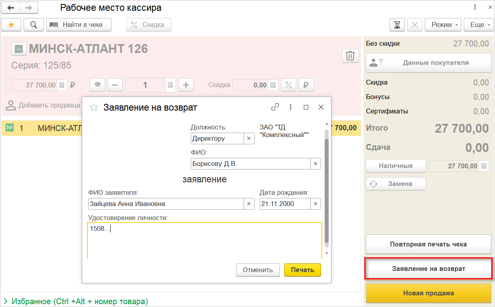The height and width of the screenshot is (307, 495).
Task: Click the scroll-up arrow in the dialog
Action: 327,124
